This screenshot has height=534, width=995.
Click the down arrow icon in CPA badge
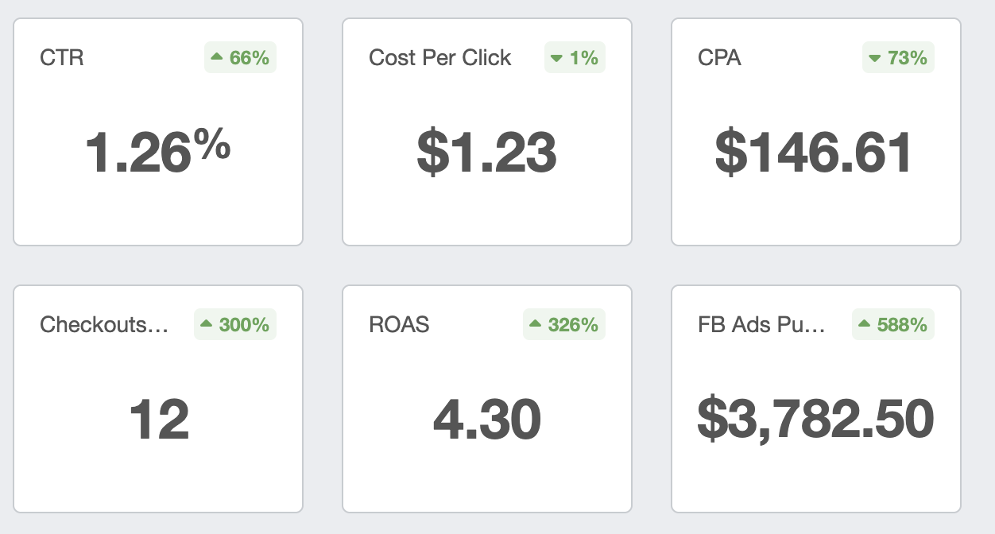coord(875,58)
